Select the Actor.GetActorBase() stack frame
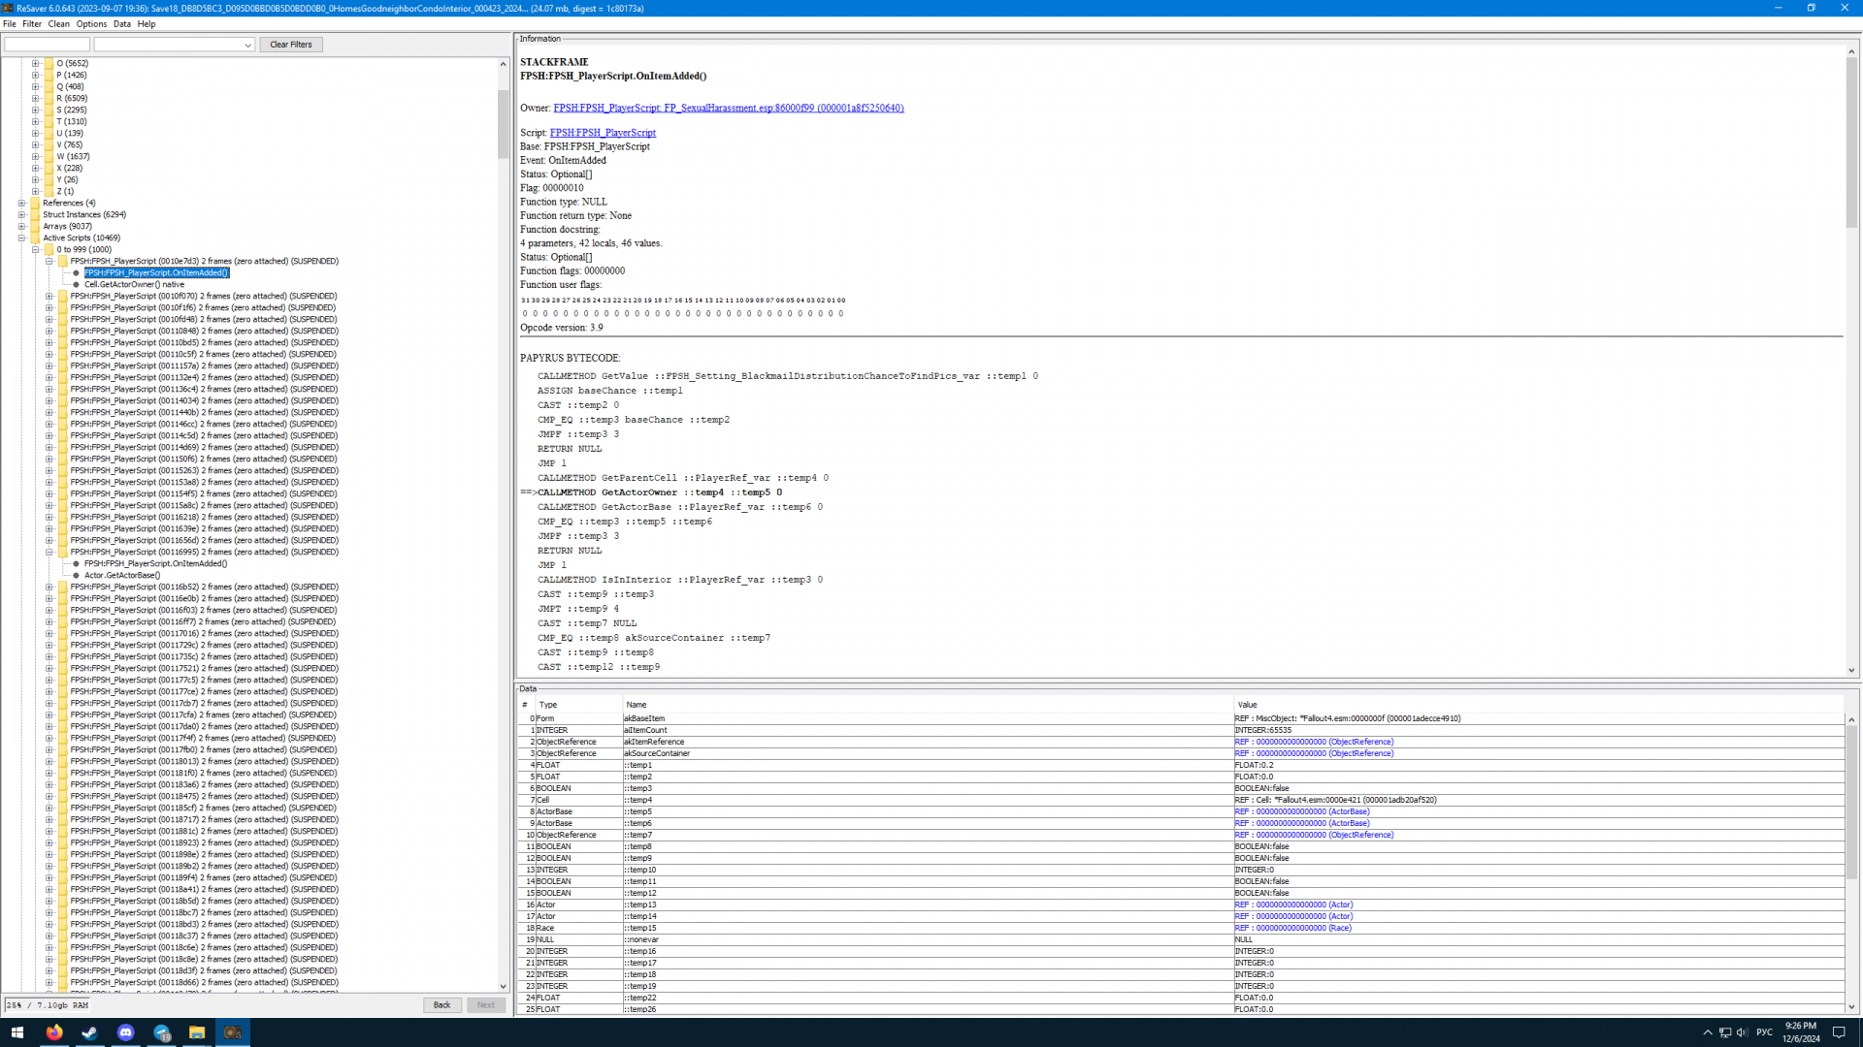Image resolution: width=1863 pixels, height=1047 pixels. [122, 575]
